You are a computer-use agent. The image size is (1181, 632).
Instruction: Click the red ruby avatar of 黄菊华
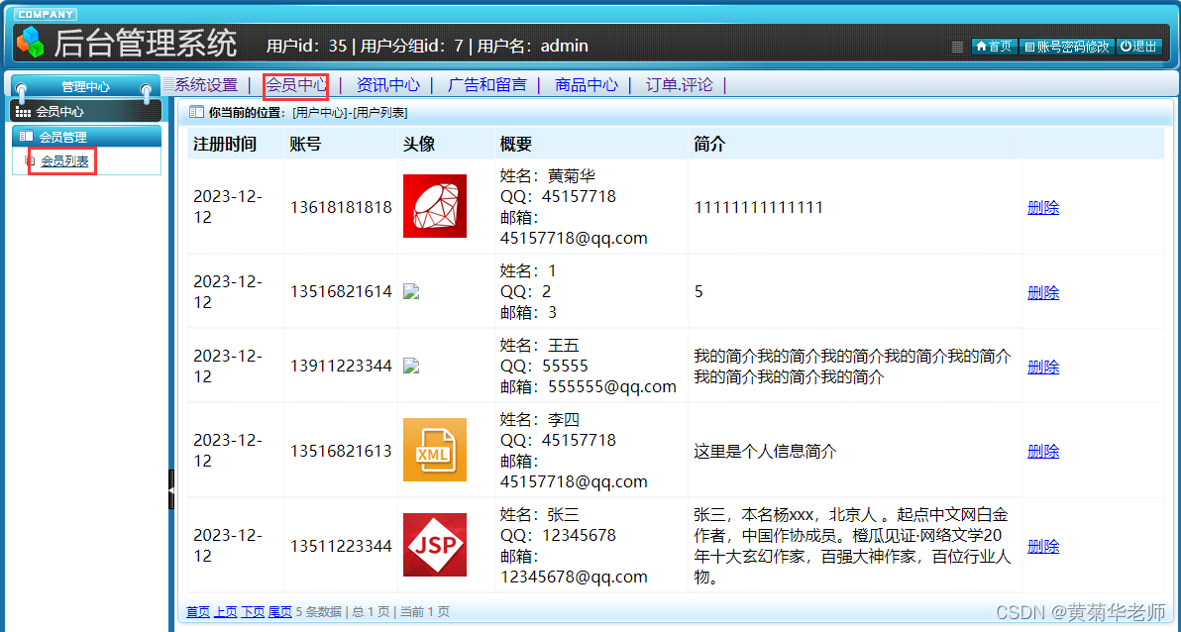pyautogui.click(x=435, y=206)
